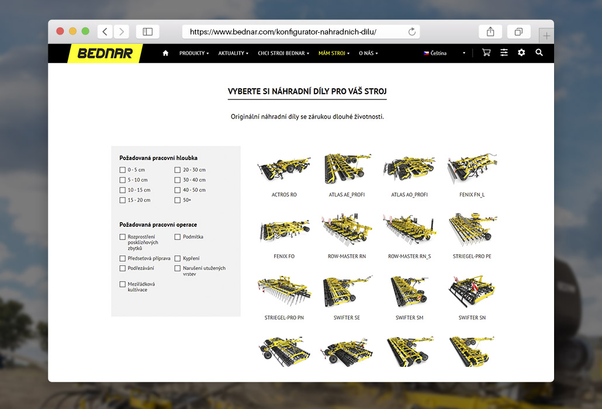Image resolution: width=602 pixels, height=409 pixels.
Task: Check Narušení utužených vrstev box
Action: tap(177, 269)
